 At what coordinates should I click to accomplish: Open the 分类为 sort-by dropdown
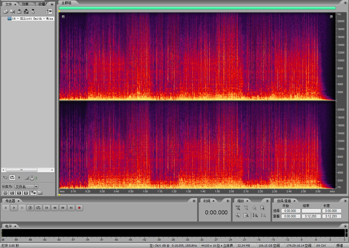36,187
